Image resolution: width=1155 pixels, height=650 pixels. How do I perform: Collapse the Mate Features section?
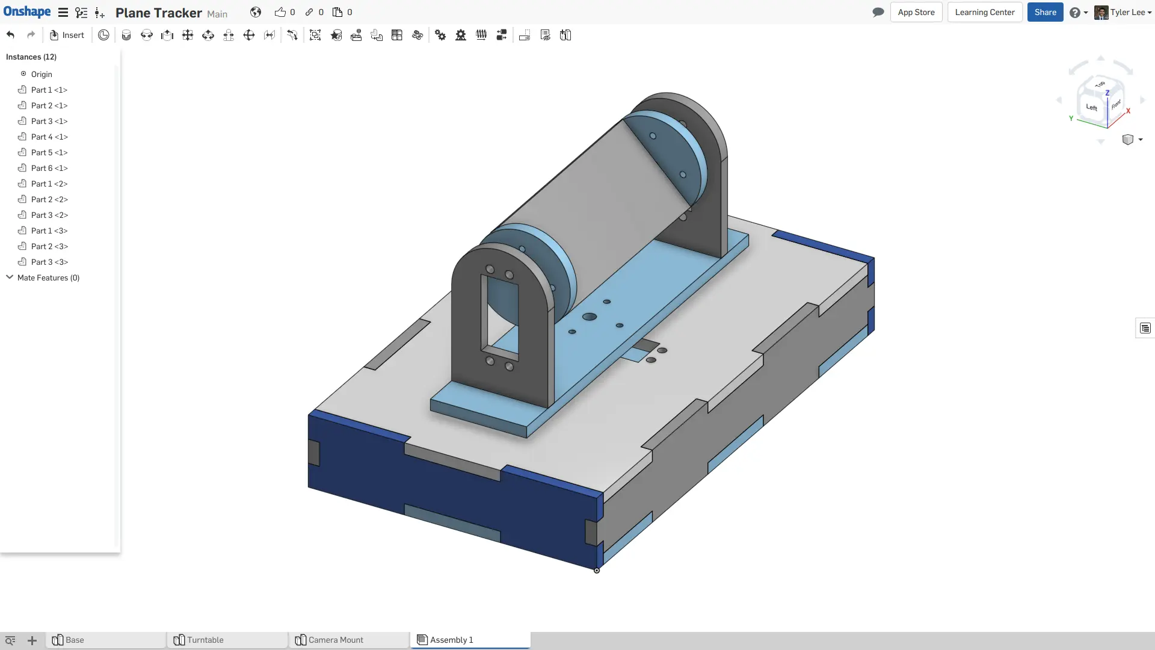click(9, 277)
